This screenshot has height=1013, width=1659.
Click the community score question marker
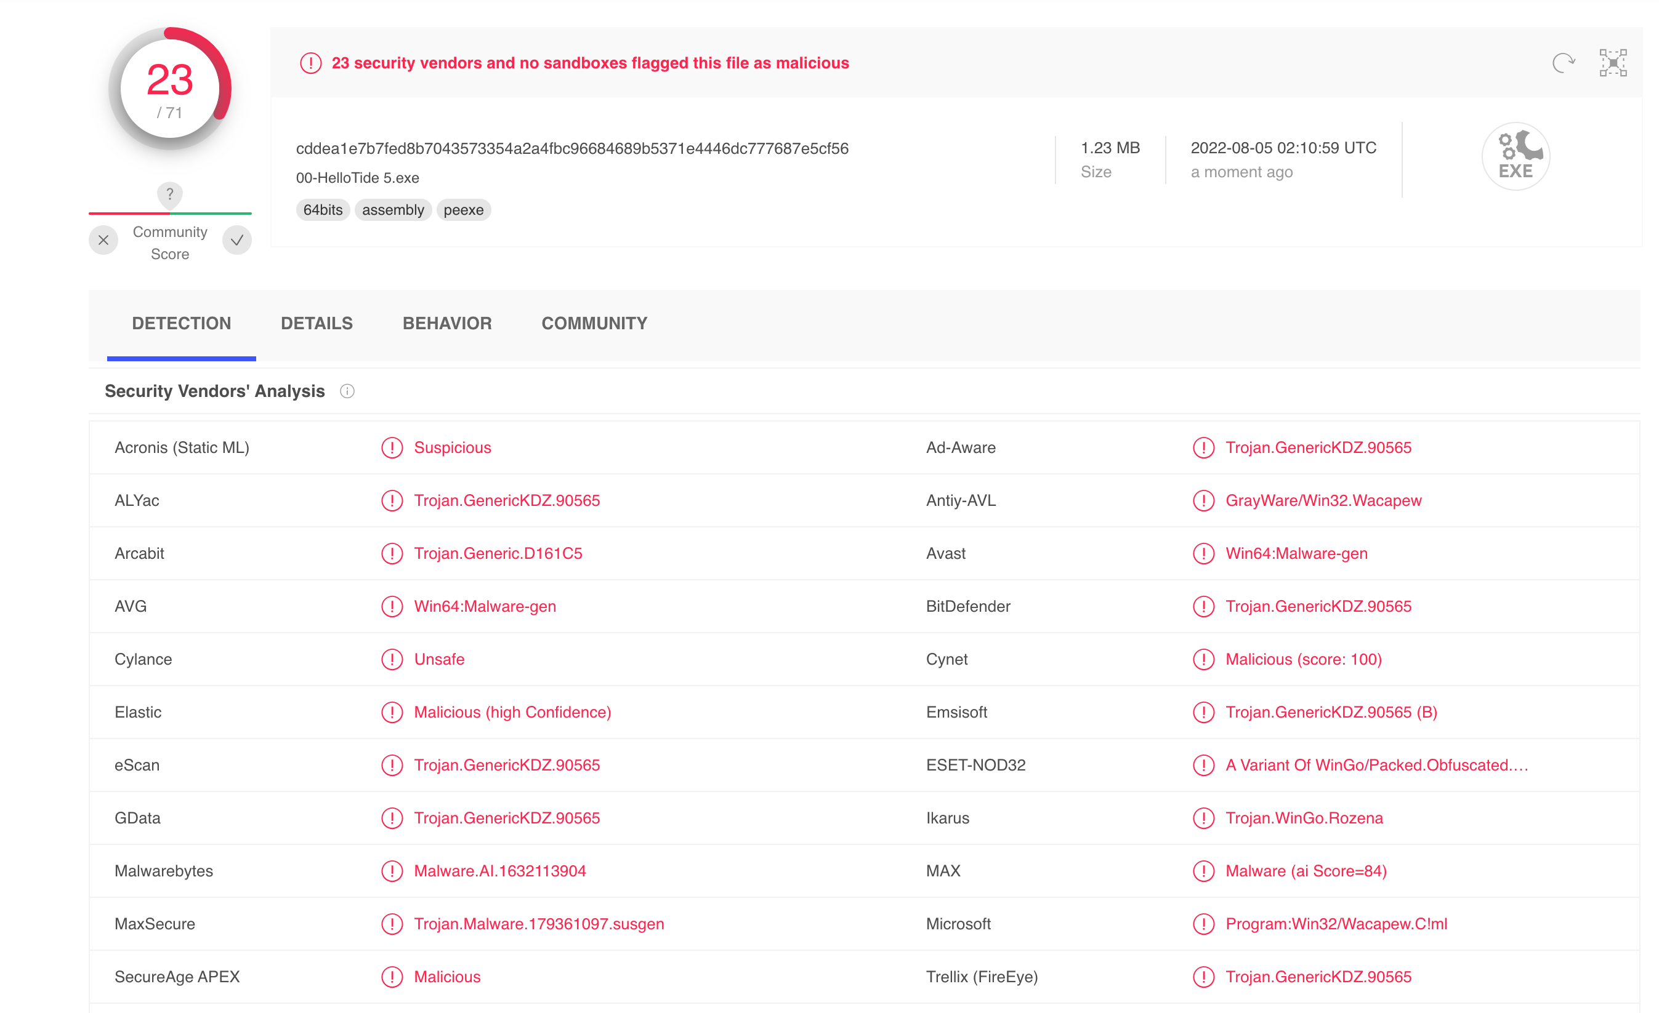(x=170, y=194)
